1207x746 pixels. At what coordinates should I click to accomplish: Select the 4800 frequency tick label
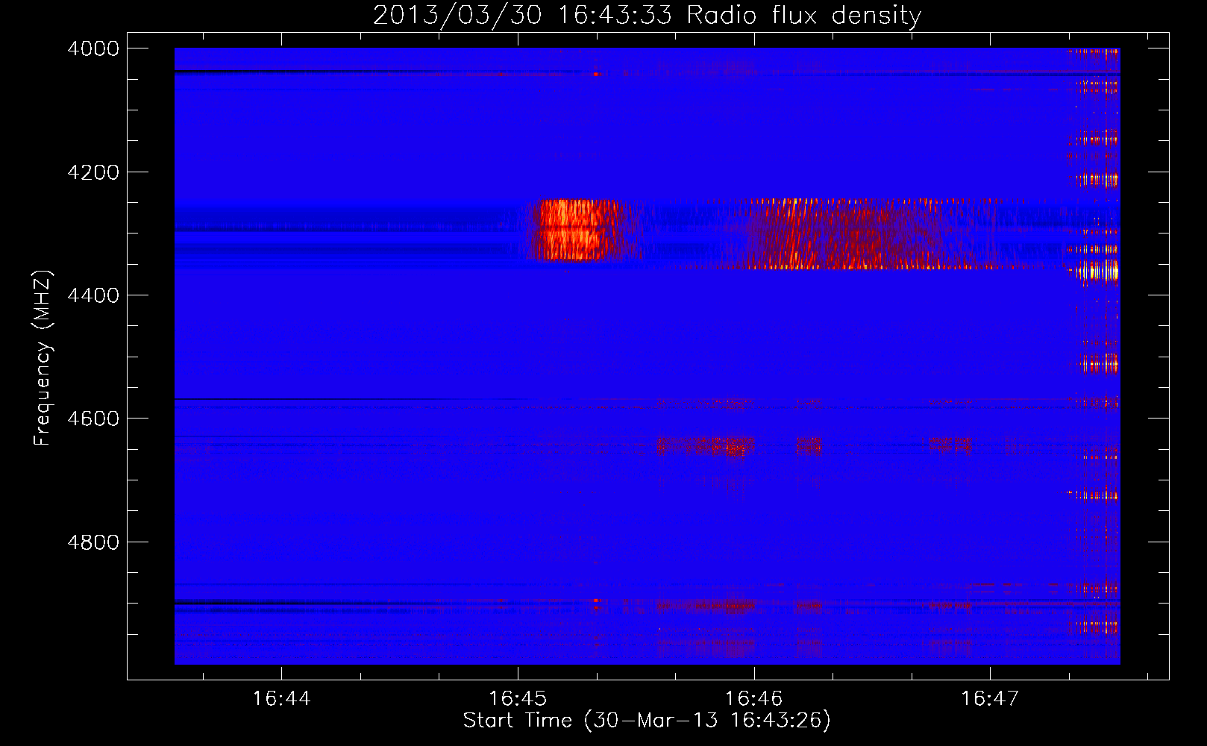[93, 542]
